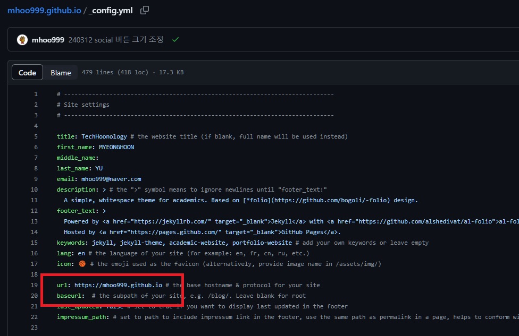
Task: Open the green commit status checkmark
Action: [x=175, y=40]
